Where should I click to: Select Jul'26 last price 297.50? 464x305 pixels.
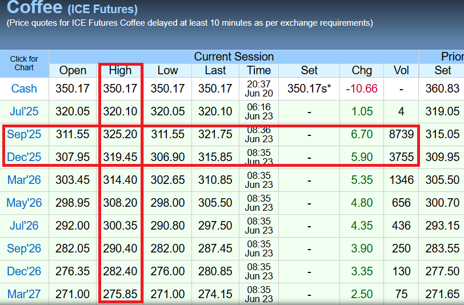pyautogui.click(x=215, y=226)
